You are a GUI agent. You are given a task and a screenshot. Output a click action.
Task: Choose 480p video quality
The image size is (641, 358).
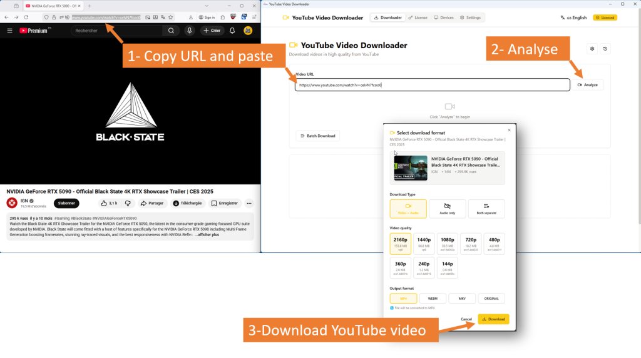tap(495, 244)
